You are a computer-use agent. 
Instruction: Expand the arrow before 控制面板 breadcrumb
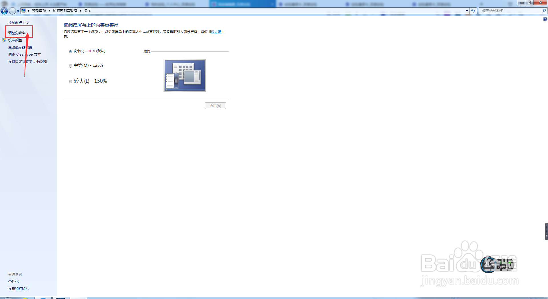click(29, 11)
